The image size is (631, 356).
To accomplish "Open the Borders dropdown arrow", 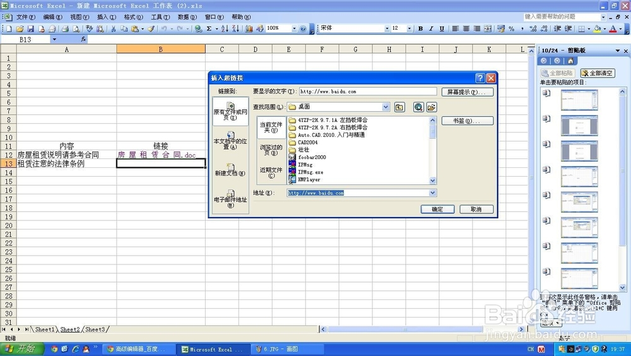I will 589,28.
